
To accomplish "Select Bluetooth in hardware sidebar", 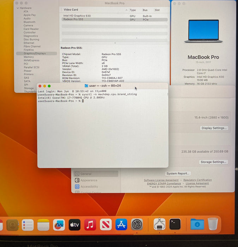I will [29, 22].
